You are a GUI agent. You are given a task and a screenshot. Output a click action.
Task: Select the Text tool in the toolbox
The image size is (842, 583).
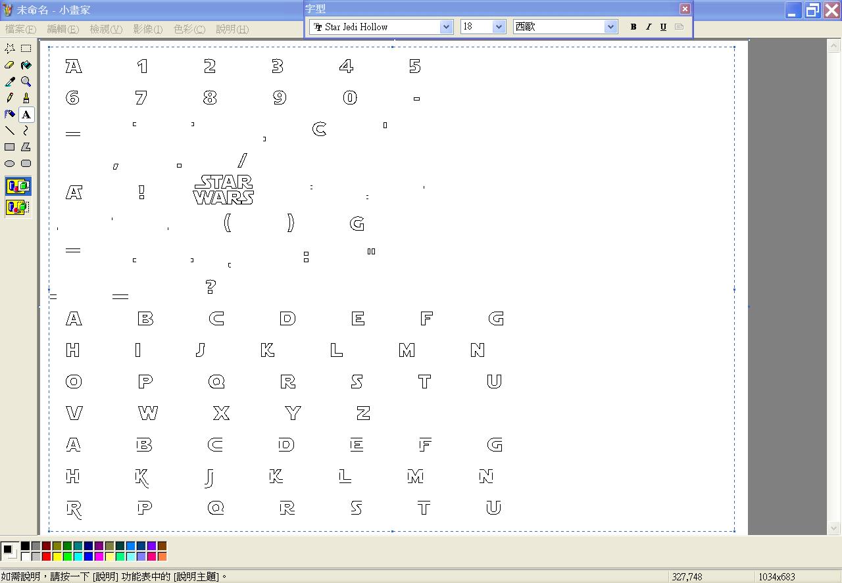click(26, 114)
